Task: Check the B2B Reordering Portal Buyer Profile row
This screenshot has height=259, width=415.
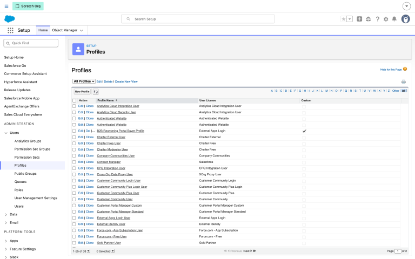Action: [x=74, y=131]
